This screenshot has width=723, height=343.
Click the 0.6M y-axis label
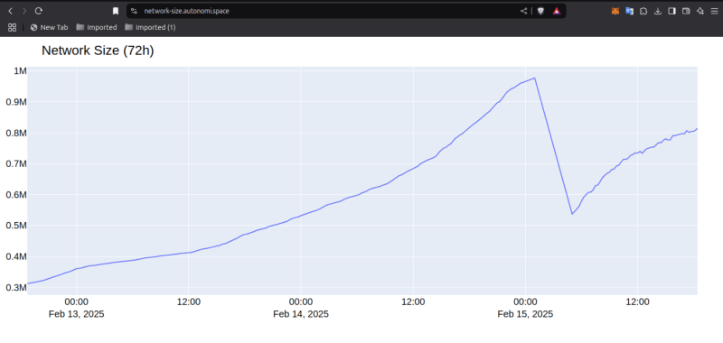pos(16,194)
